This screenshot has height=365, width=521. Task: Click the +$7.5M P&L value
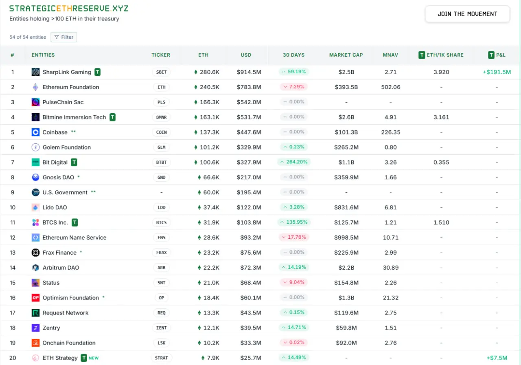coord(497,358)
